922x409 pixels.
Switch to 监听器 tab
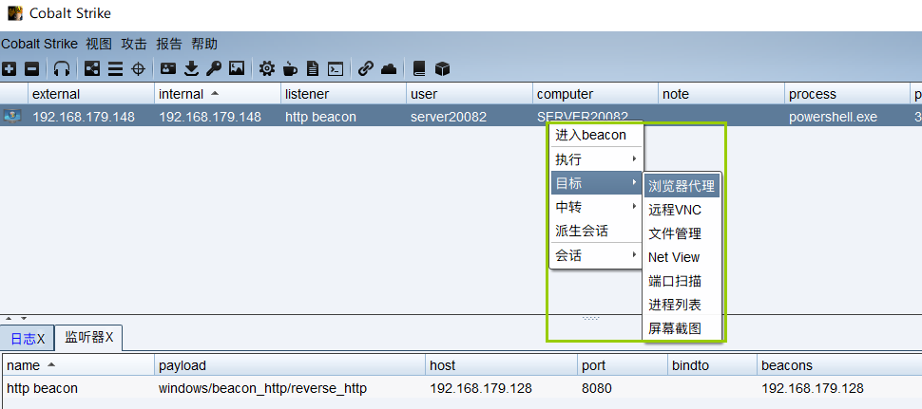88,338
